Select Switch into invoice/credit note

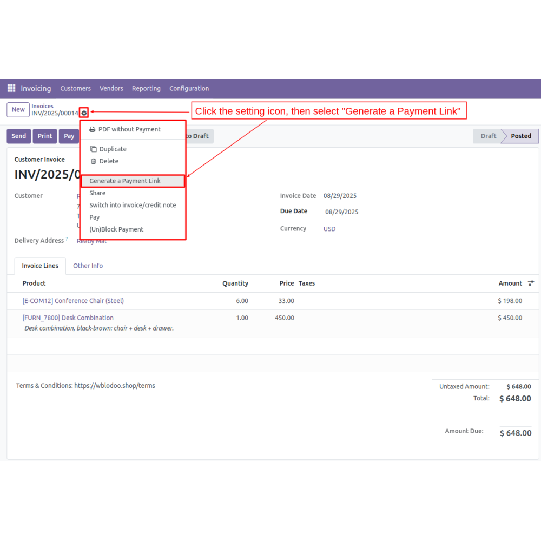point(133,205)
